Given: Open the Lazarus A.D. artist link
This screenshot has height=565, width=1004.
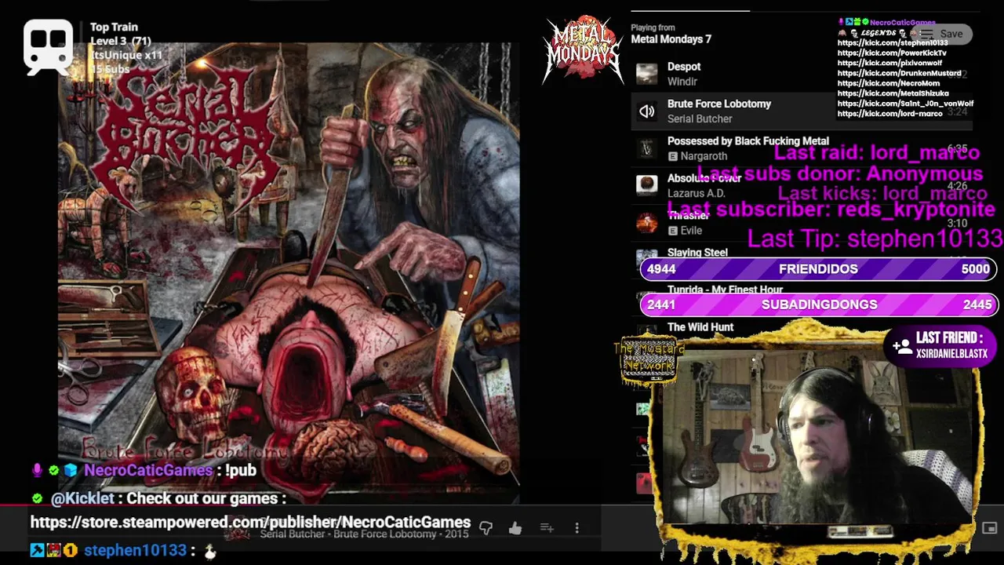Looking at the screenshot, I should 696,193.
